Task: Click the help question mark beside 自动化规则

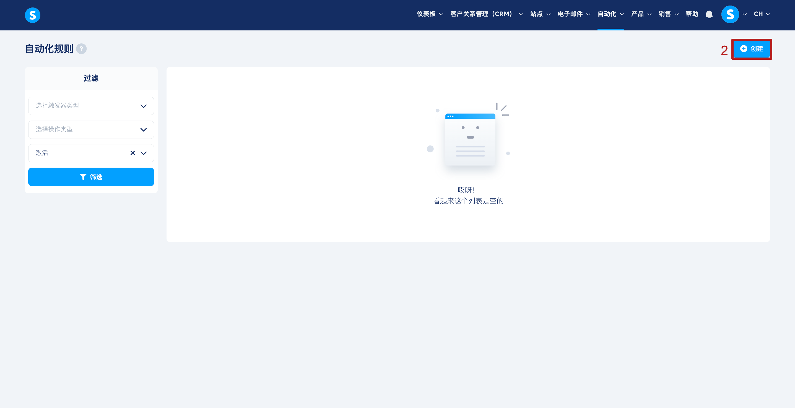Action: pyautogui.click(x=81, y=49)
